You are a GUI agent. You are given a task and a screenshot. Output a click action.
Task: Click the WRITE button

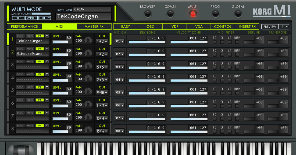click(x=31, y=18)
